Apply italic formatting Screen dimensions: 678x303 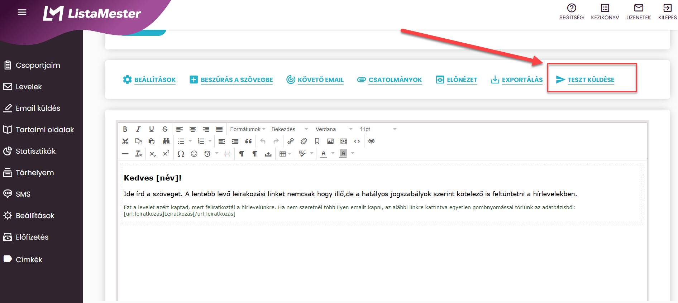tap(138, 129)
